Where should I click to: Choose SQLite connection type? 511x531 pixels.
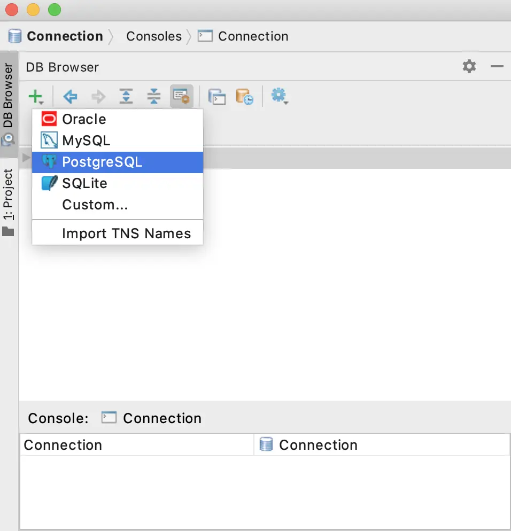tap(118, 183)
